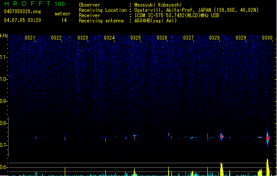Click the 0.8 kHz frequency axis label

coord(4,123)
